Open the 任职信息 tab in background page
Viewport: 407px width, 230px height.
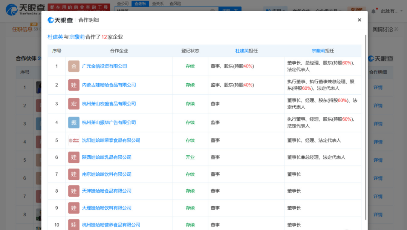point(22,29)
